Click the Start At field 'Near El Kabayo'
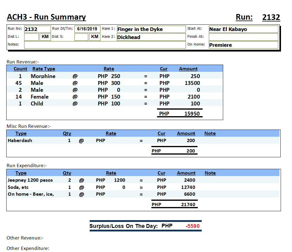The width and height of the screenshot is (292, 252). (243, 29)
